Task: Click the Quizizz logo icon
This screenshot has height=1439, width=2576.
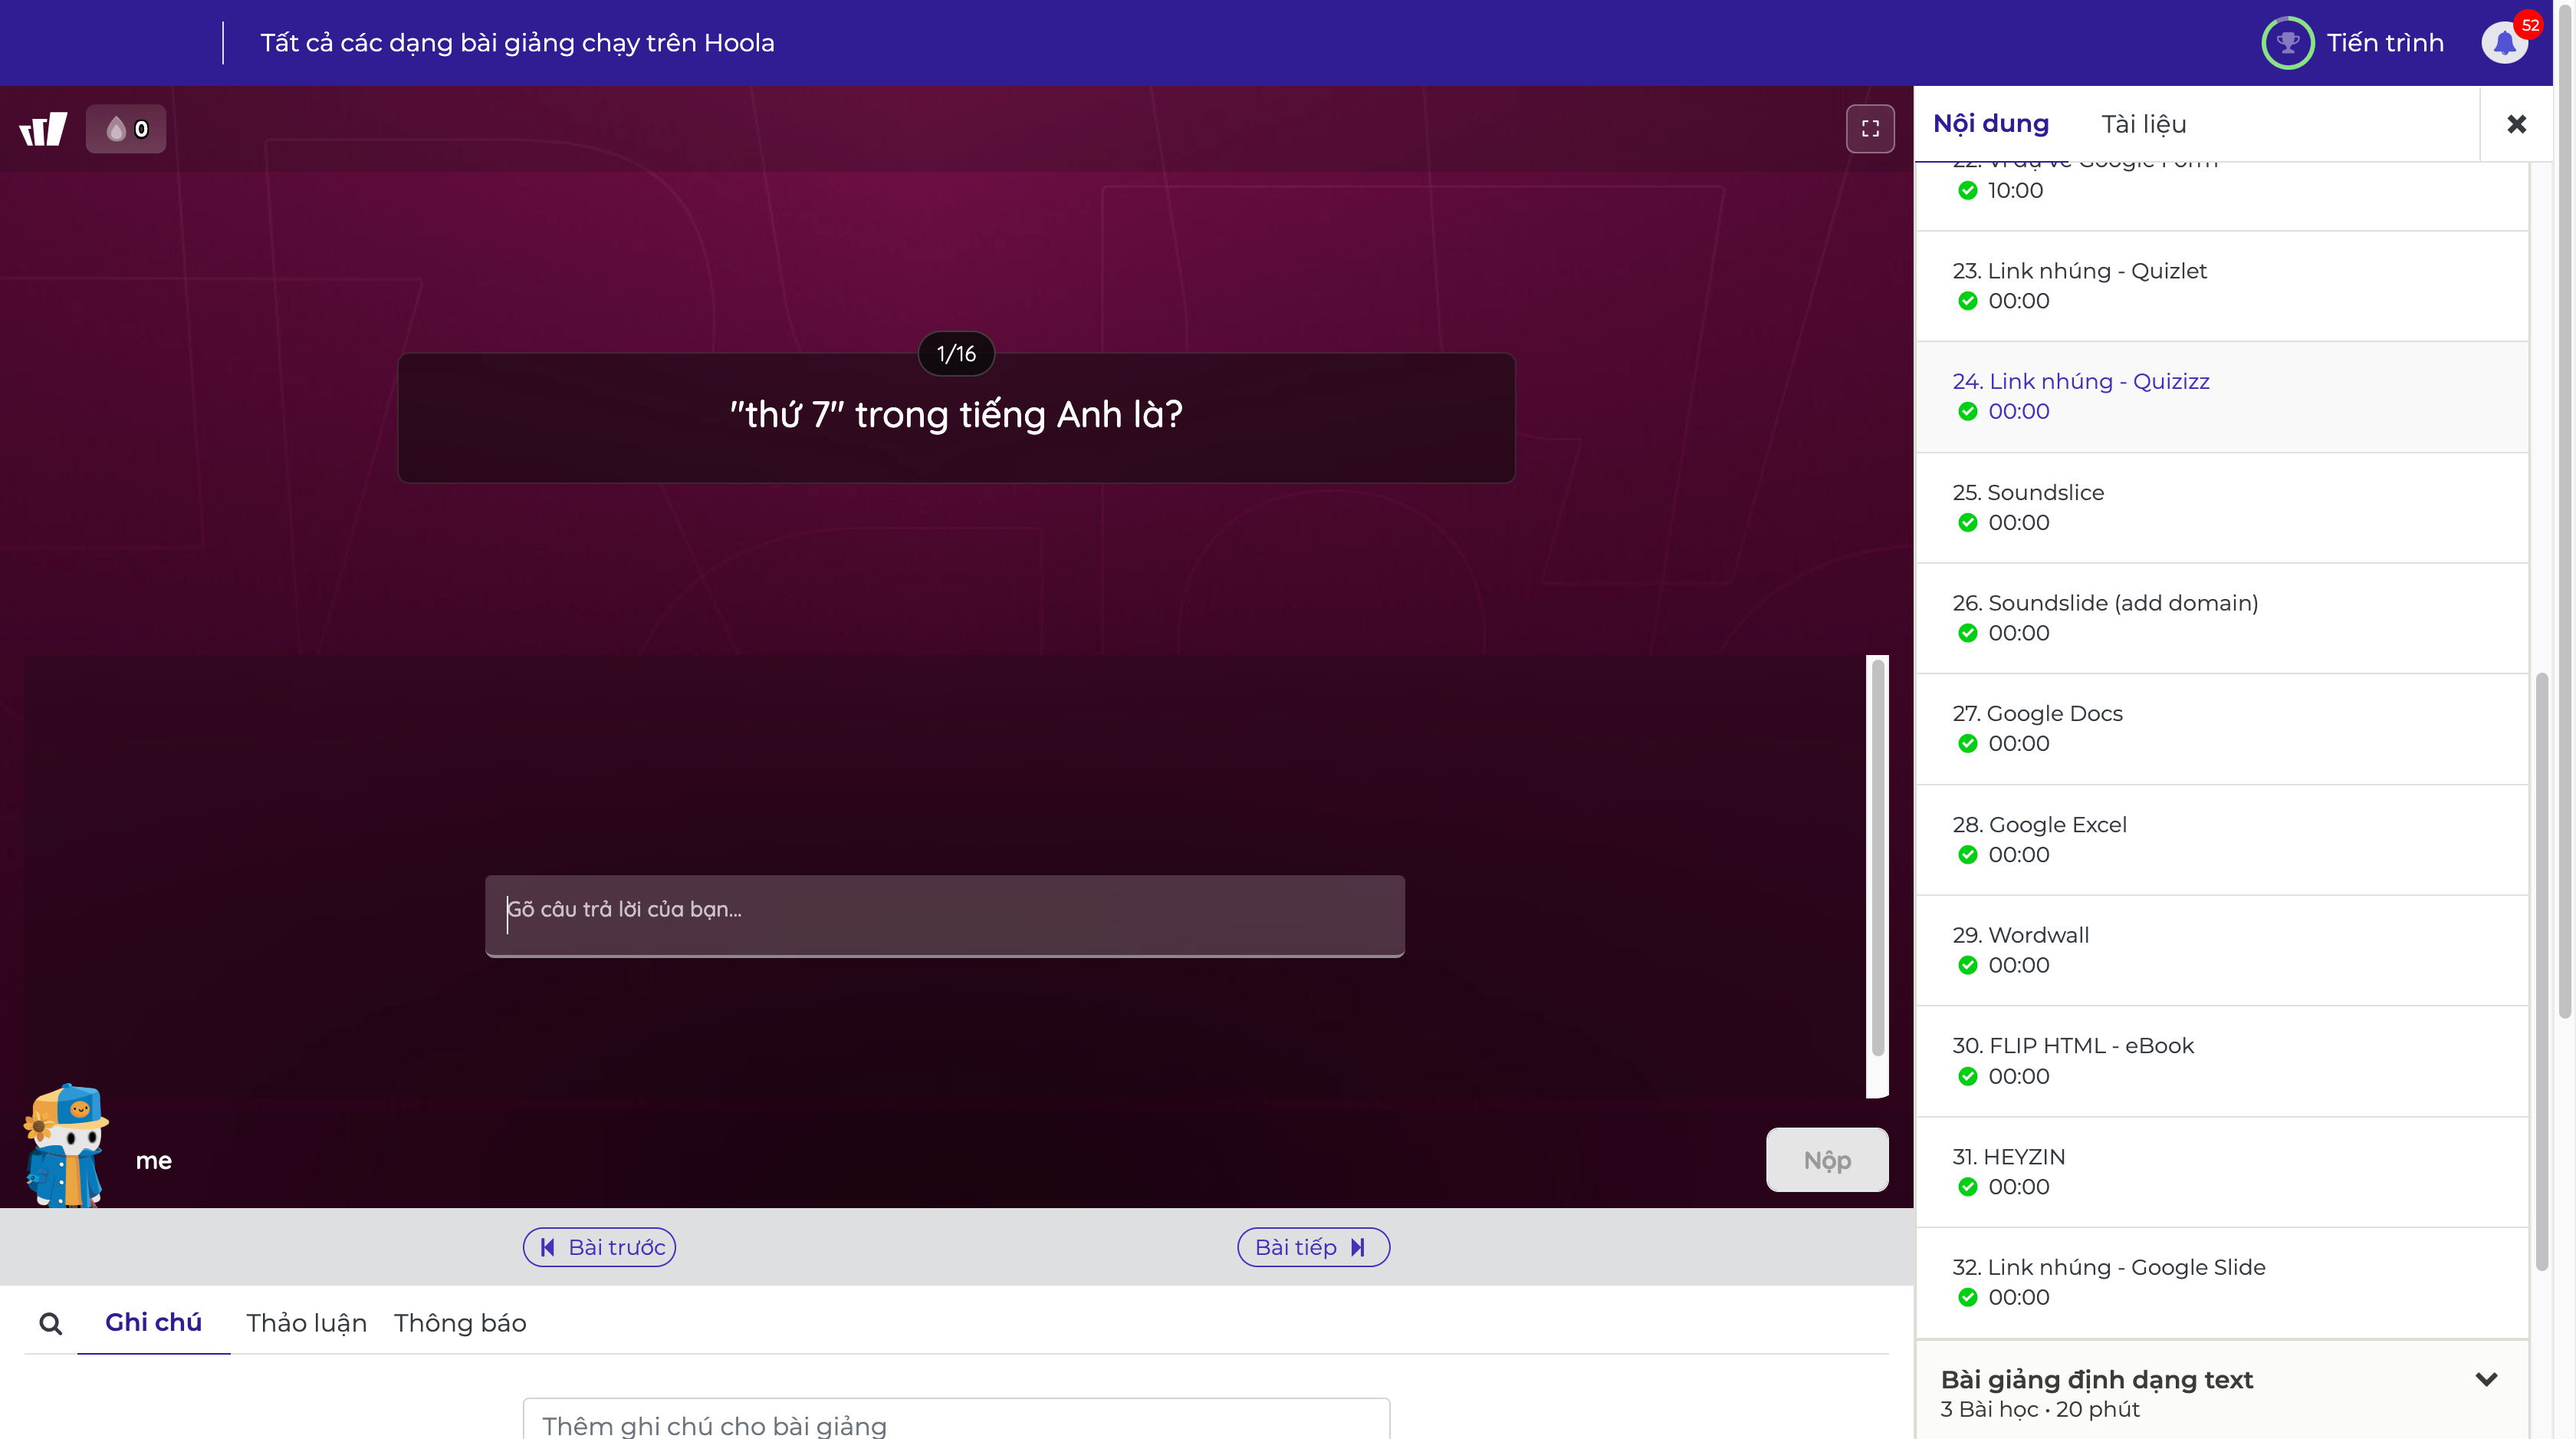Action: tap(43, 129)
